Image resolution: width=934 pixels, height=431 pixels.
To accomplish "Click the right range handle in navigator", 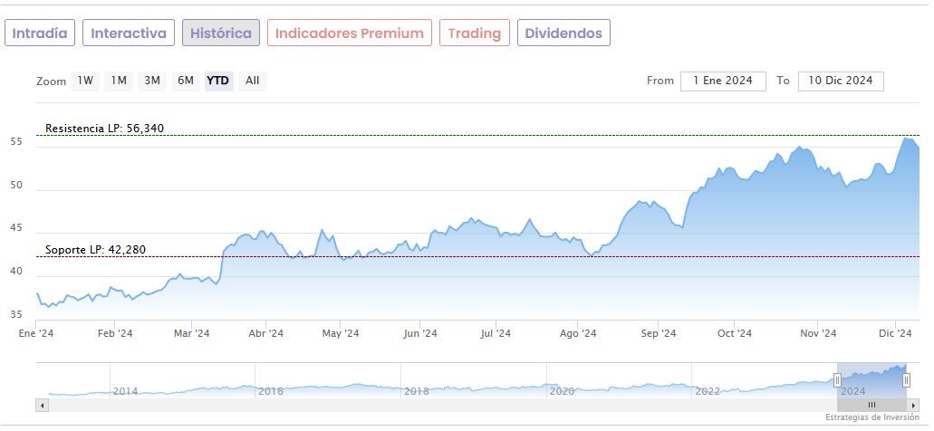I will [906, 380].
